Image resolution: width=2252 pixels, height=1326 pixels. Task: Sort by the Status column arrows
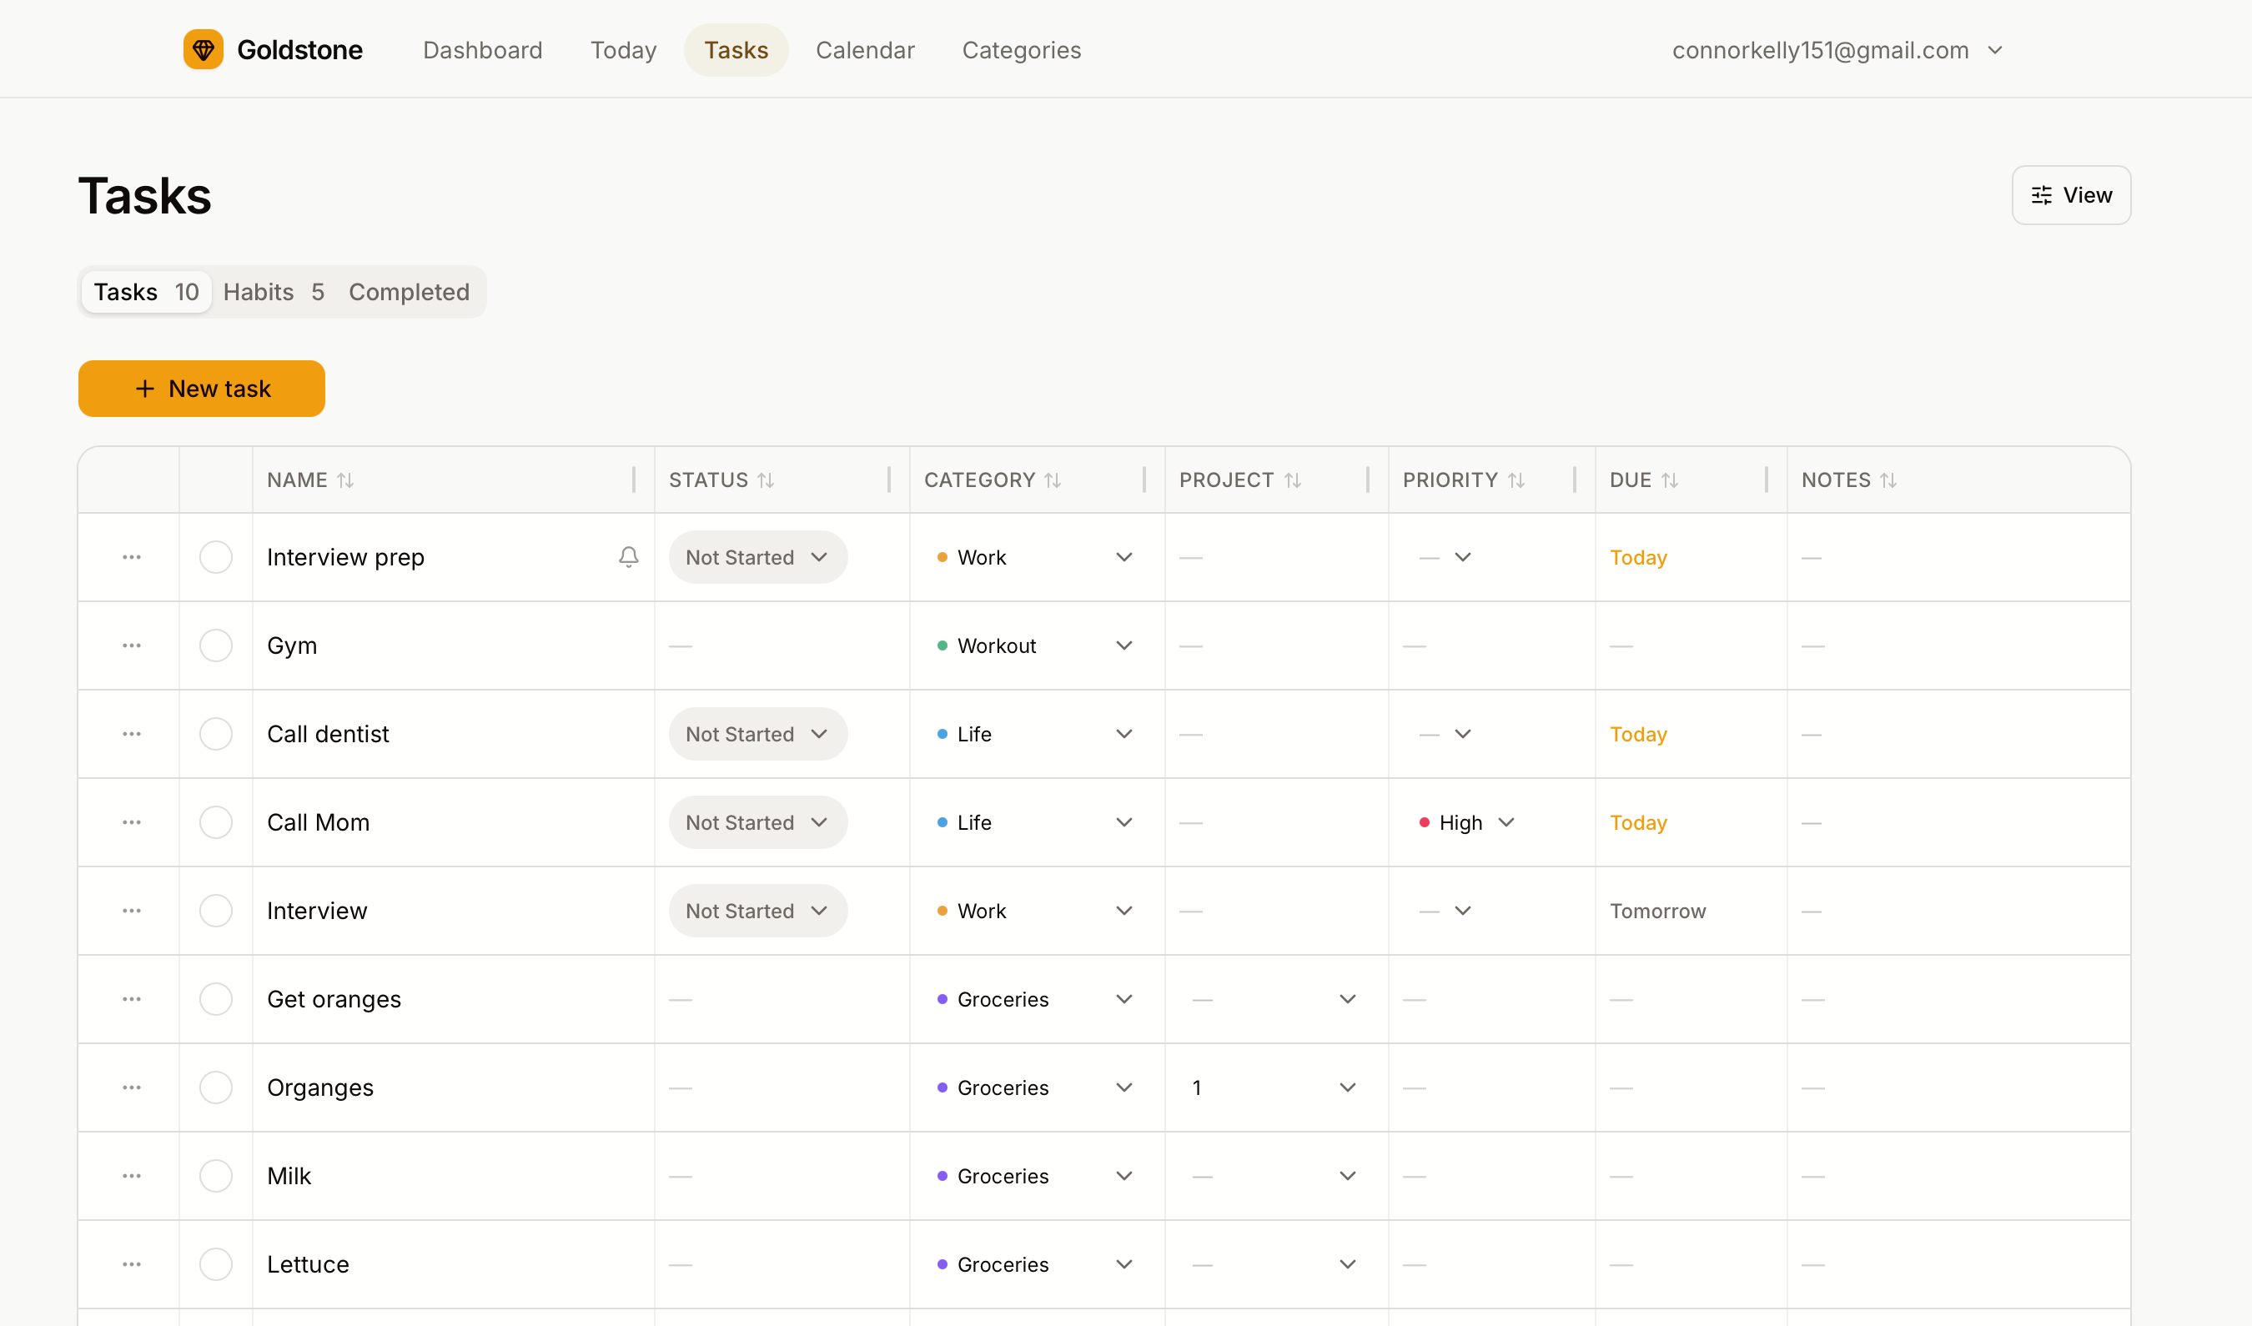pyautogui.click(x=765, y=480)
